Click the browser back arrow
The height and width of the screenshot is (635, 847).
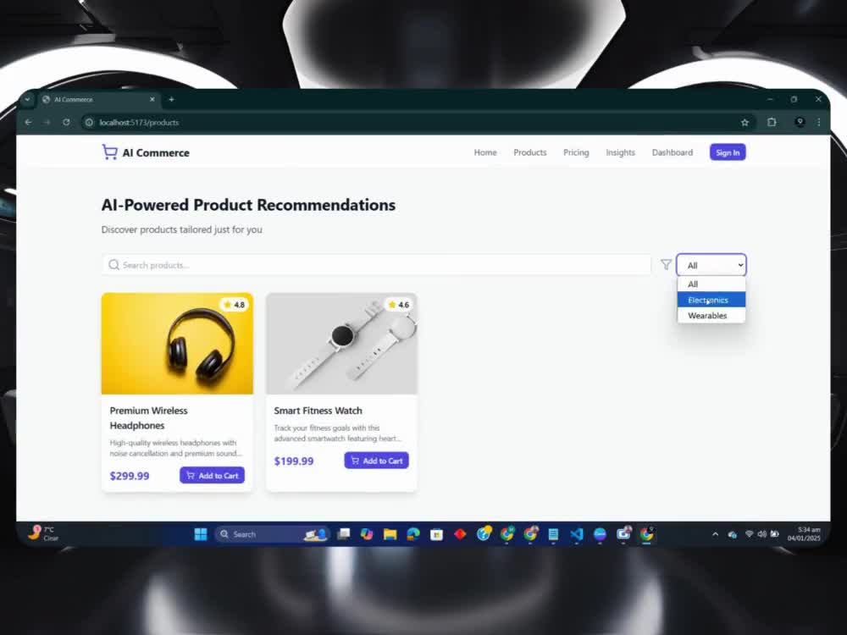28,123
